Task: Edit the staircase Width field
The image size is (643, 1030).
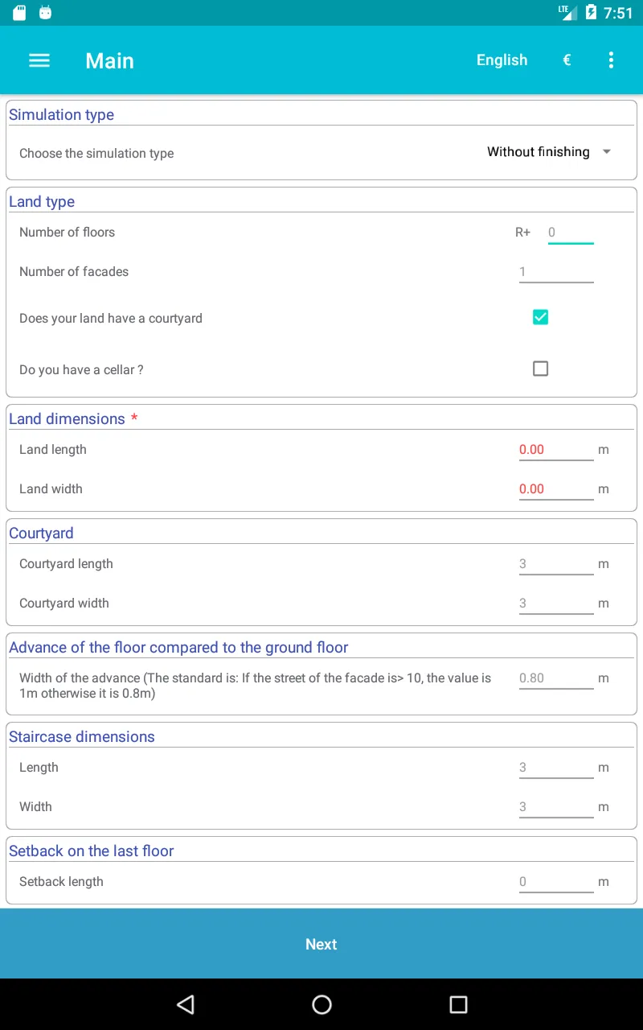Action: (x=556, y=807)
